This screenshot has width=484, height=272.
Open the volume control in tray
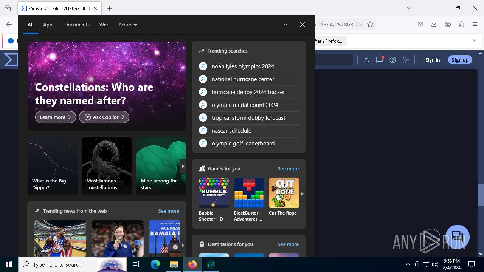click(435, 264)
